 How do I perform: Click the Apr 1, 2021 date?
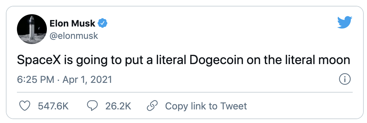(87, 80)
